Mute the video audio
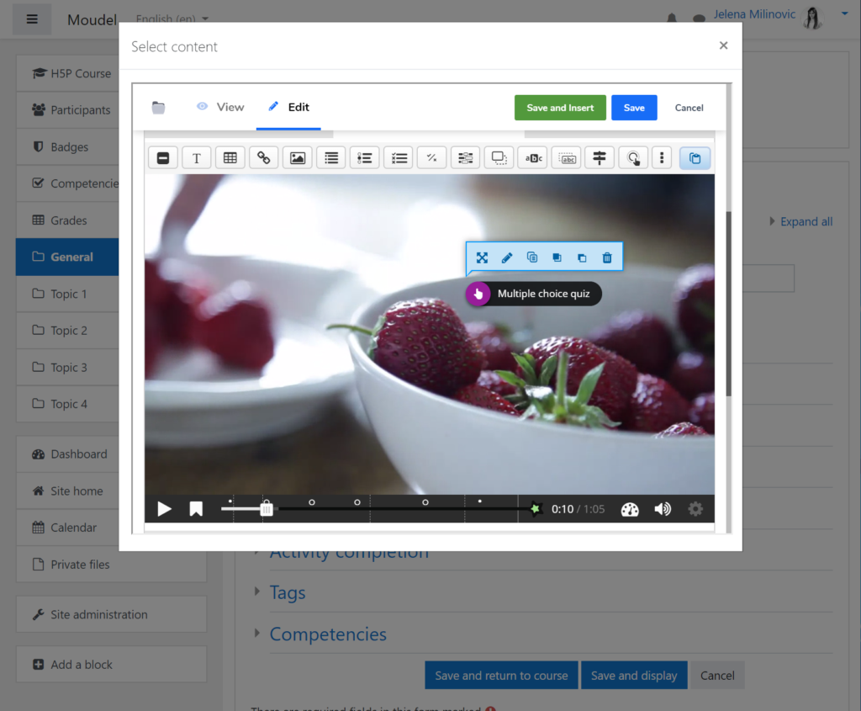861x711 pixels. click(x=663, y=509)
